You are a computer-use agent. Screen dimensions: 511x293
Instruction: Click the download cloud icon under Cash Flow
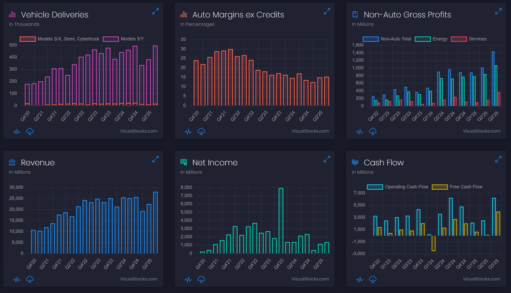[373, 279]
